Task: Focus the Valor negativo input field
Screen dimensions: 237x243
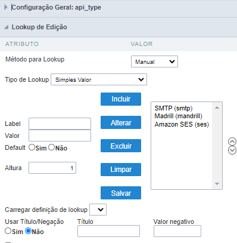Action: tap(177, 231)
